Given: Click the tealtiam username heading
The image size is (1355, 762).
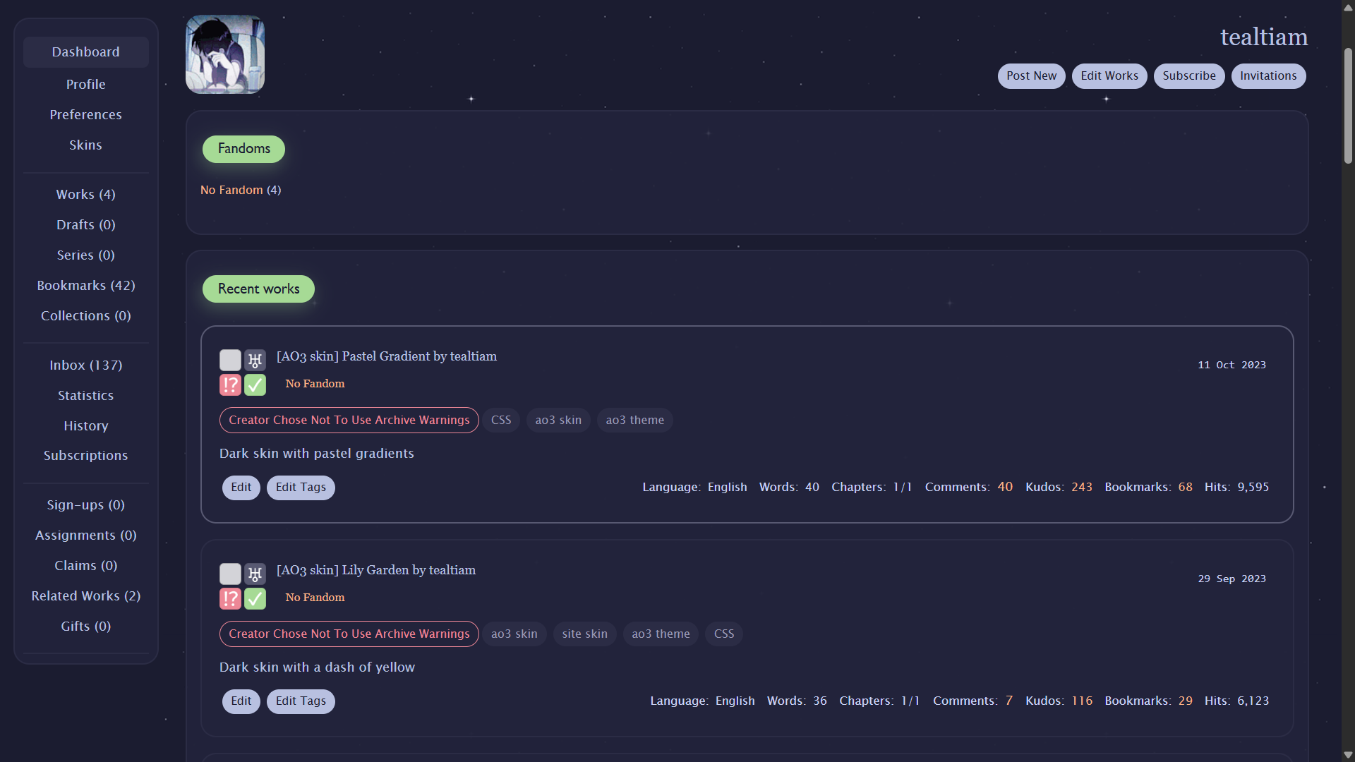Looking at the screenshot, I should pos(1264,37).
